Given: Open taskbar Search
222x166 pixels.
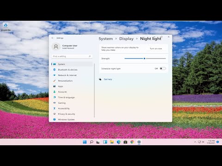Looking at the screenshot, I should pyautogui.click(x=92, y=142).
